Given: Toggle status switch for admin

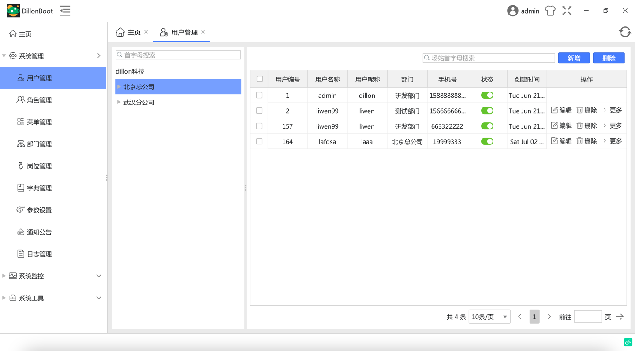Looking at the screenshot, I should [x=487, y=95].
